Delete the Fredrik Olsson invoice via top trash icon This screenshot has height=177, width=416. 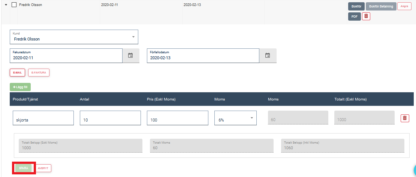click(366, 16)
